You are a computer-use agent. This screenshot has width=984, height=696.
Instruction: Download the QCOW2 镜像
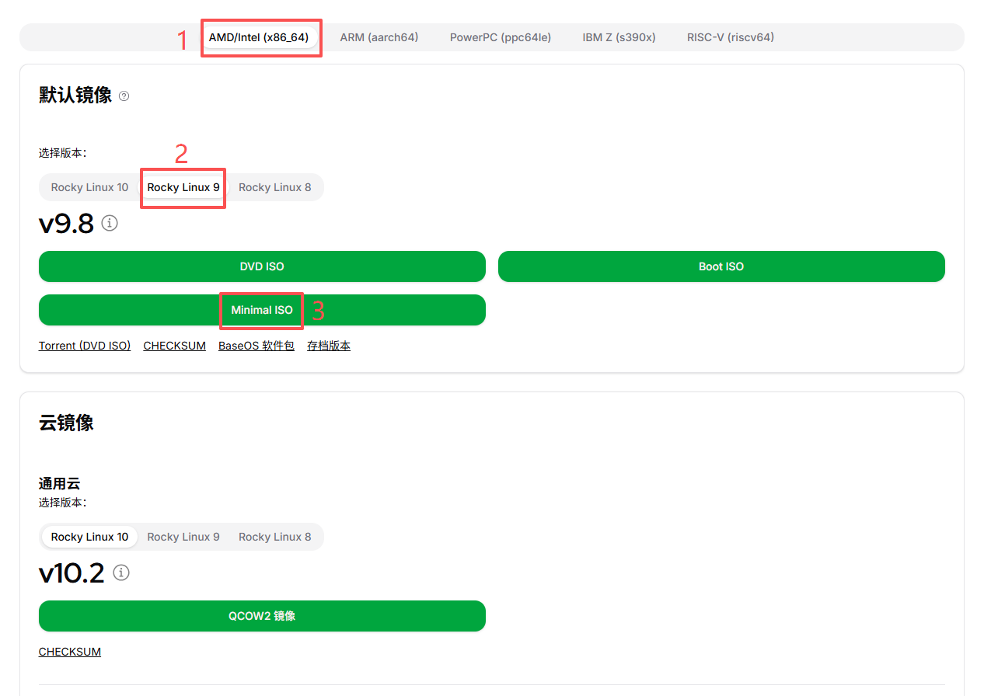coord(262,616)
